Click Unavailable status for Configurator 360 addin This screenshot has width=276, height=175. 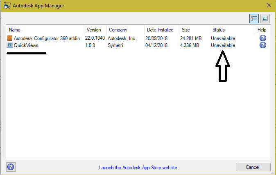tap(223, 38)
